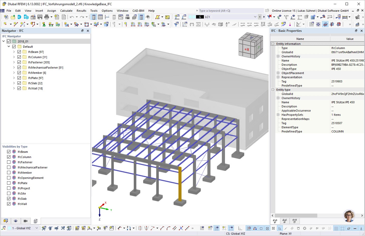
Task: Enable IfcFastener in Visibilities by Type
Action: pyautogui.click(x=9, y=162)
